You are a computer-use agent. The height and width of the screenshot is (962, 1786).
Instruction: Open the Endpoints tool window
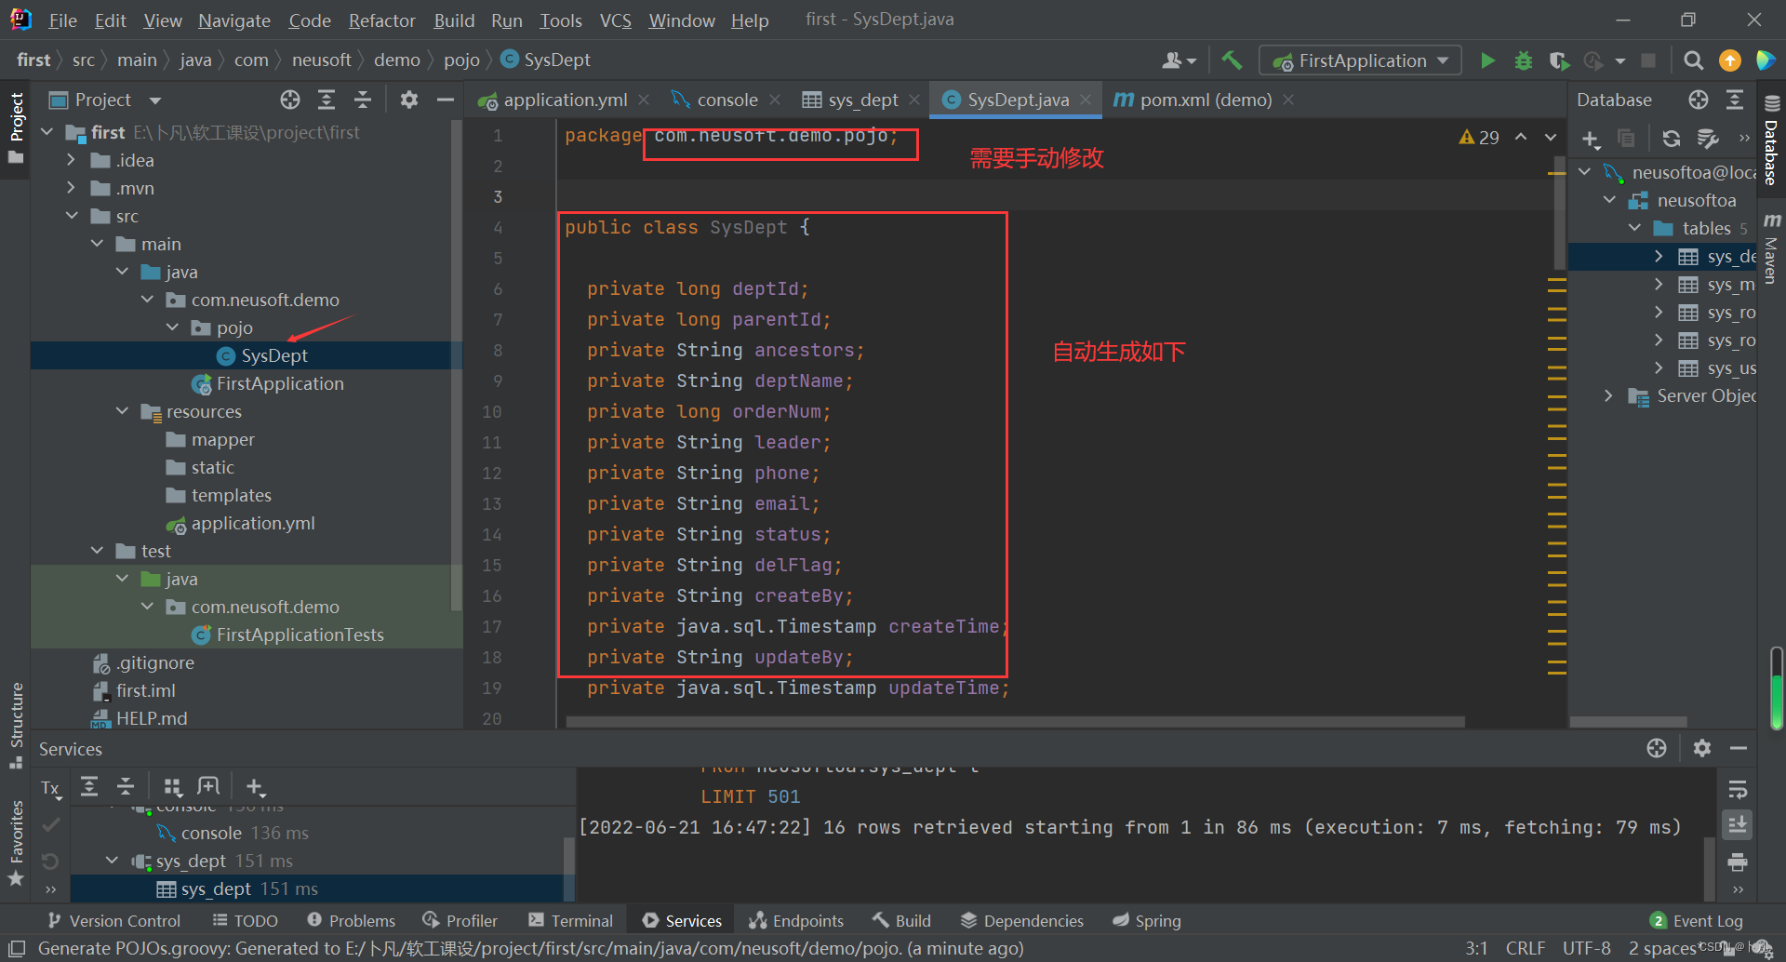pyautogui.click(x=796, y=920)
